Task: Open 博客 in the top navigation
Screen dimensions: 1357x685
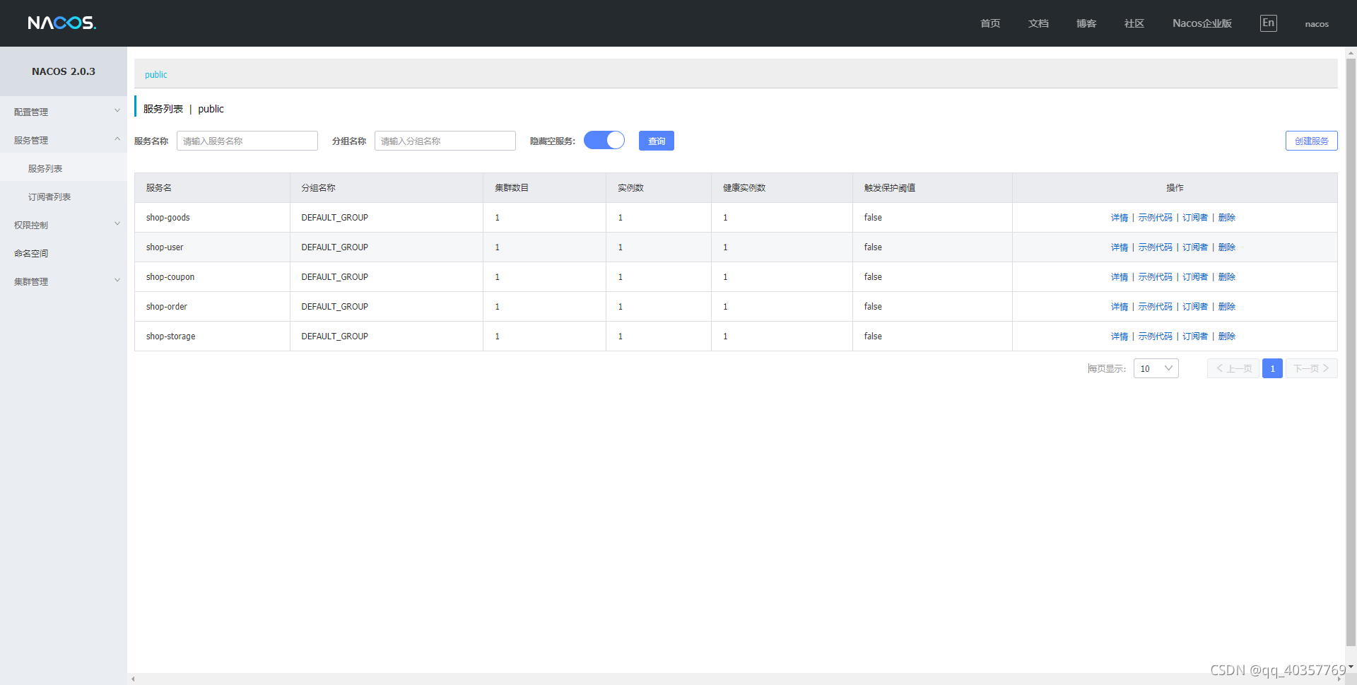Action: (1086, 23)
